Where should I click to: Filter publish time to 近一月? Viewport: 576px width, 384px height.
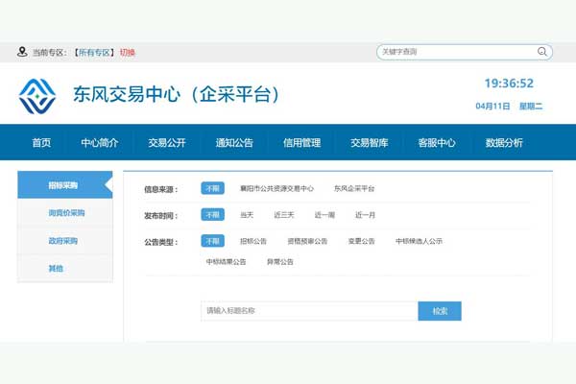point(365,215)
